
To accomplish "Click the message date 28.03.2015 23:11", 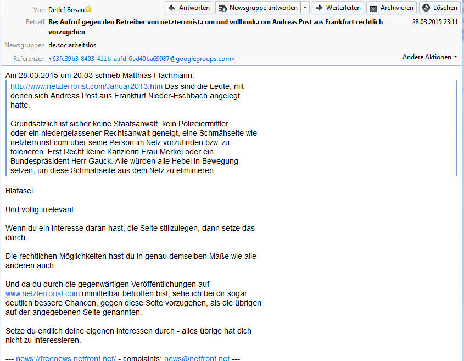I will [435, 22].
